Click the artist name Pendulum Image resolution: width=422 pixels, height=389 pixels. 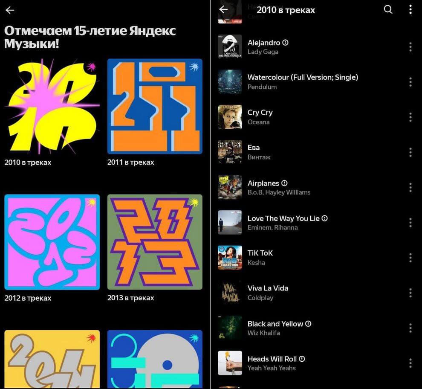[262, 87]
